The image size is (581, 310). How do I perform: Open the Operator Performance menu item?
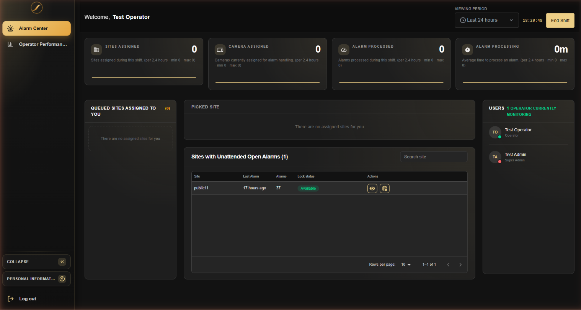tap(37, 44)
